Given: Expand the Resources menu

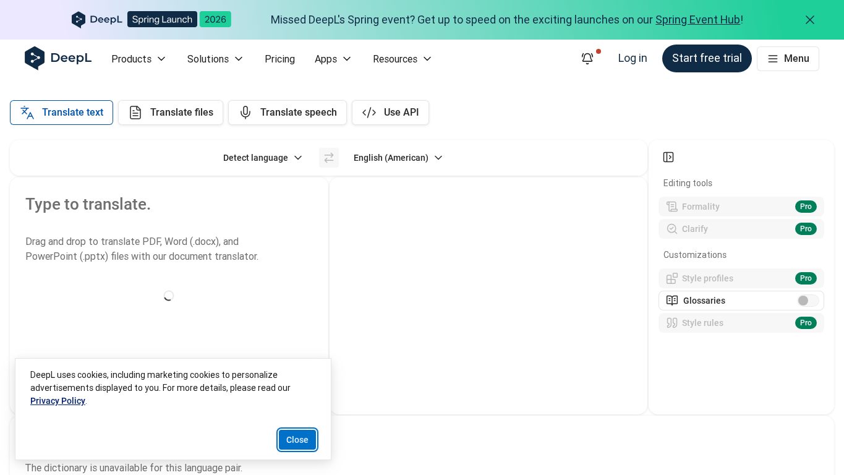Looking at the screenshot, I should click(x=402, y=59).
